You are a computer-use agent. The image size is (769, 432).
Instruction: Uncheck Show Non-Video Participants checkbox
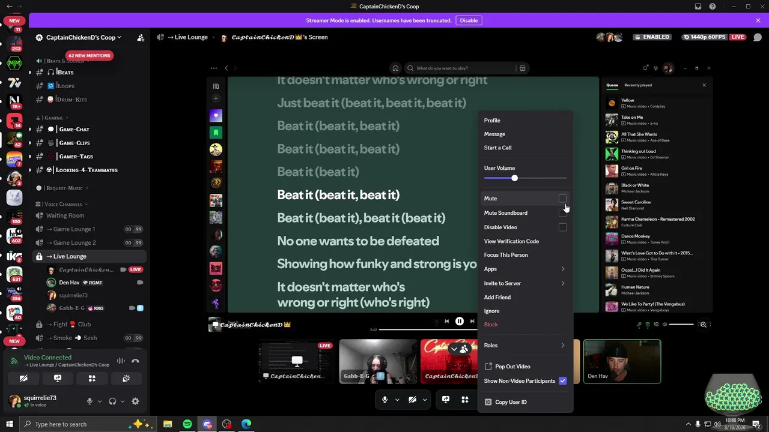[x=562, y=381]
